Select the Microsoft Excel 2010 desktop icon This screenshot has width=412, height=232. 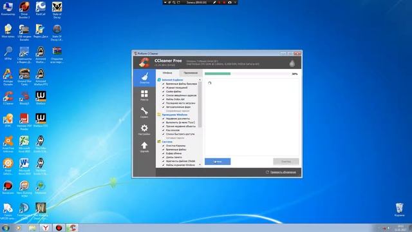[x=24, y=144]
